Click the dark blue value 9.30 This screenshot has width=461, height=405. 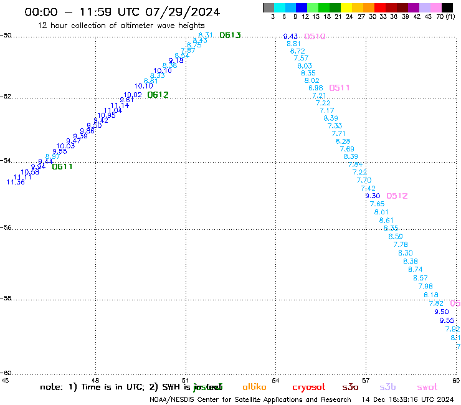373,196
